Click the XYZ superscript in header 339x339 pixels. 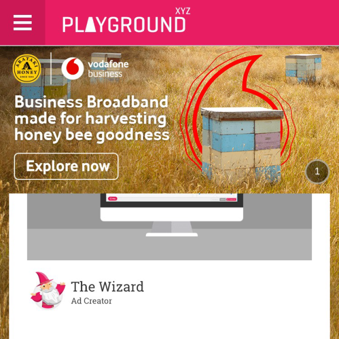[183, 11]
